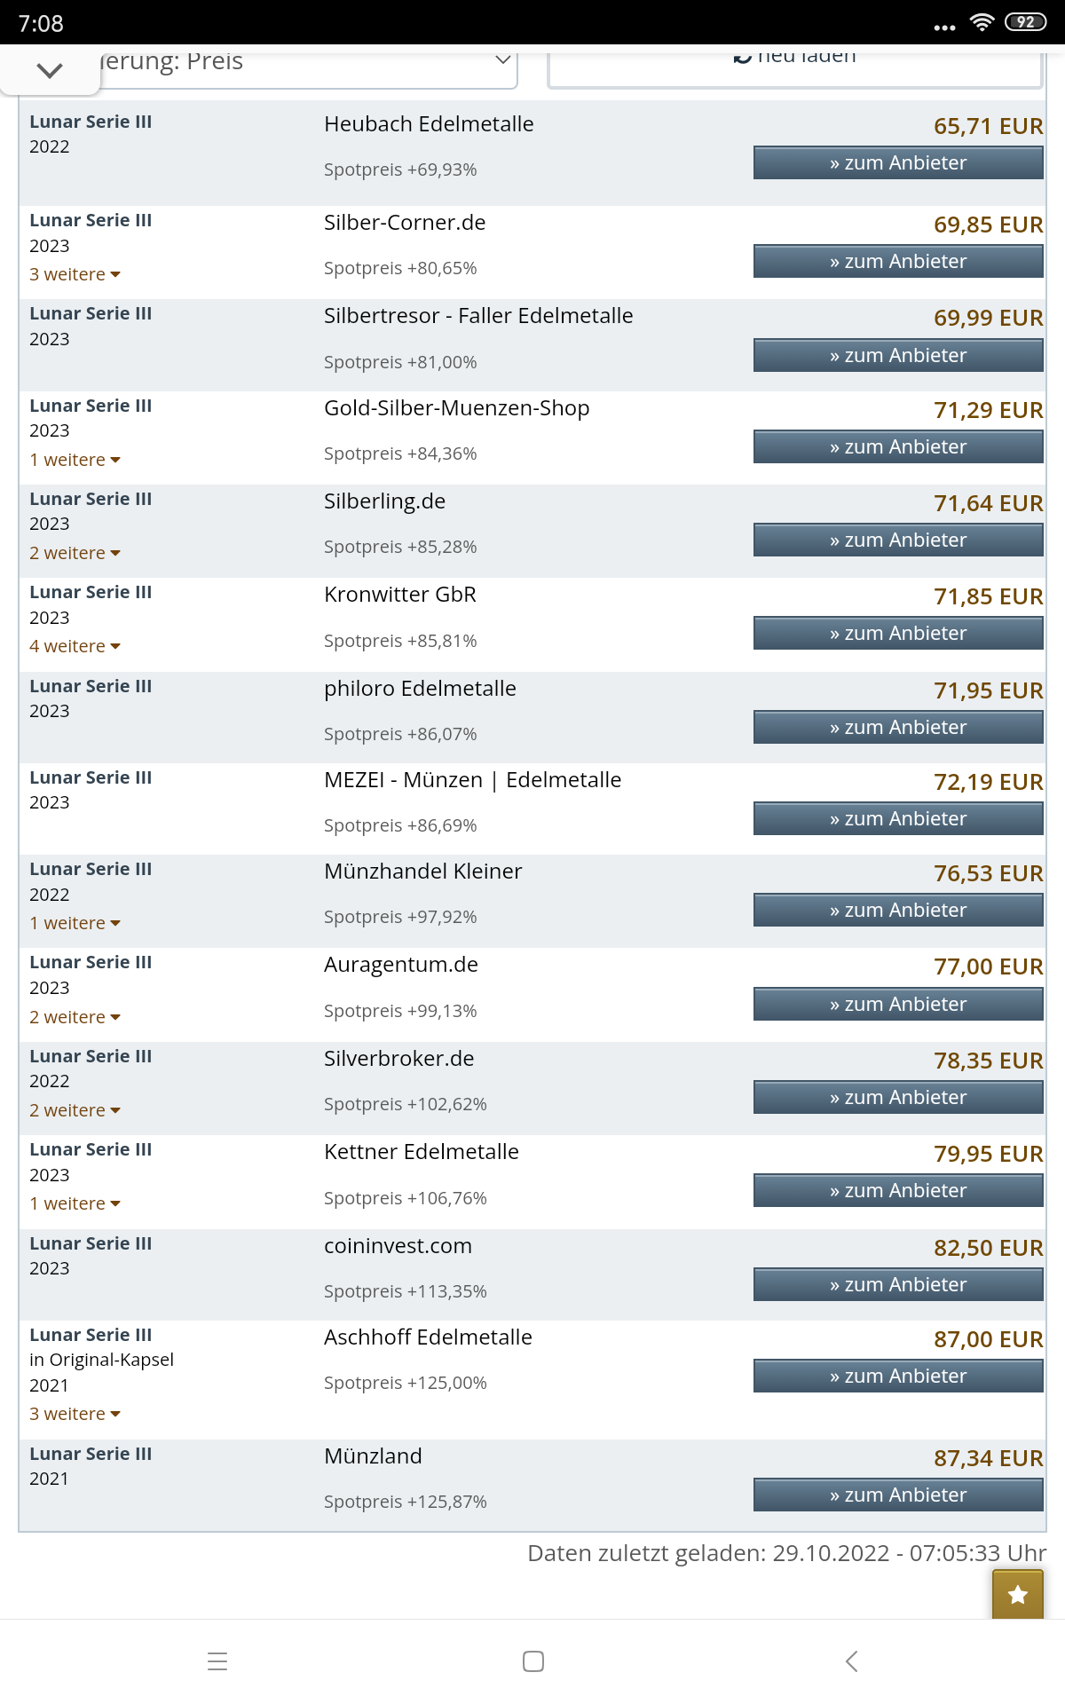Click zum Anbieter for coininvest.com

898,1285
